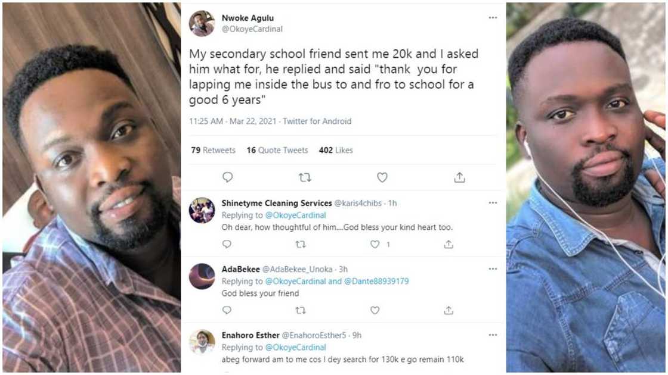Image resolution: width=668 pixels, height=375 pixels.
Task: Retweet the main tweet about 20k
Action: point(305,177)
